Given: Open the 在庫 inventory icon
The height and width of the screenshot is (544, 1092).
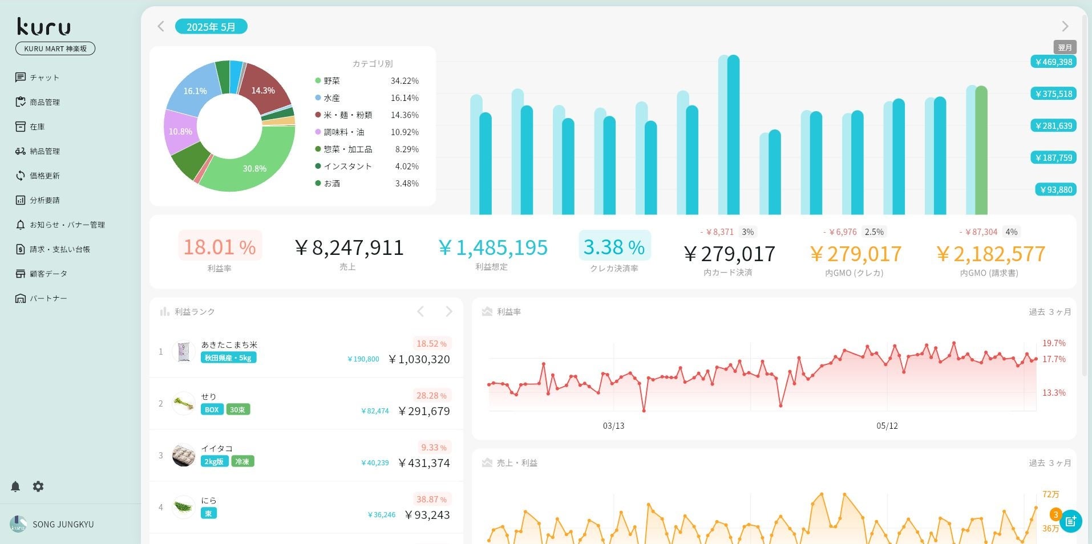Looking at the screenshot, I should [21, 127].
